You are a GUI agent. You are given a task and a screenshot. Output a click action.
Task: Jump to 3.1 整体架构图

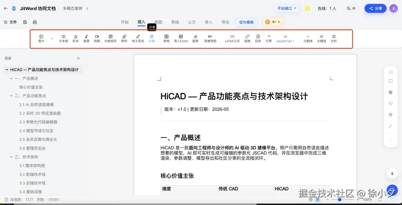32,166
